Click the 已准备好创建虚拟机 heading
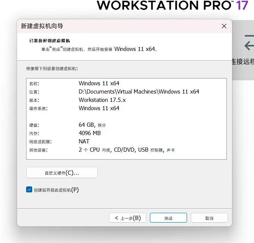254x243 pixels. pyautogui.click(x=50, y=41)
